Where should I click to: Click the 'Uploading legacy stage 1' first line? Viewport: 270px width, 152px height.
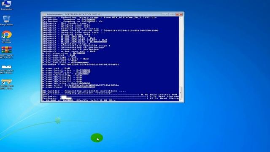point(100,17)
